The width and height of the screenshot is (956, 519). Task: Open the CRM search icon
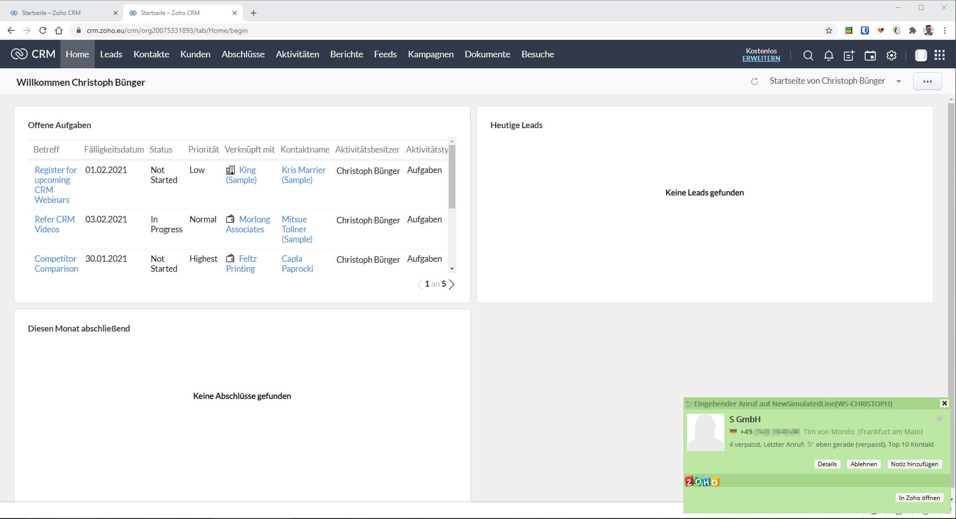[x=808, y=55]
